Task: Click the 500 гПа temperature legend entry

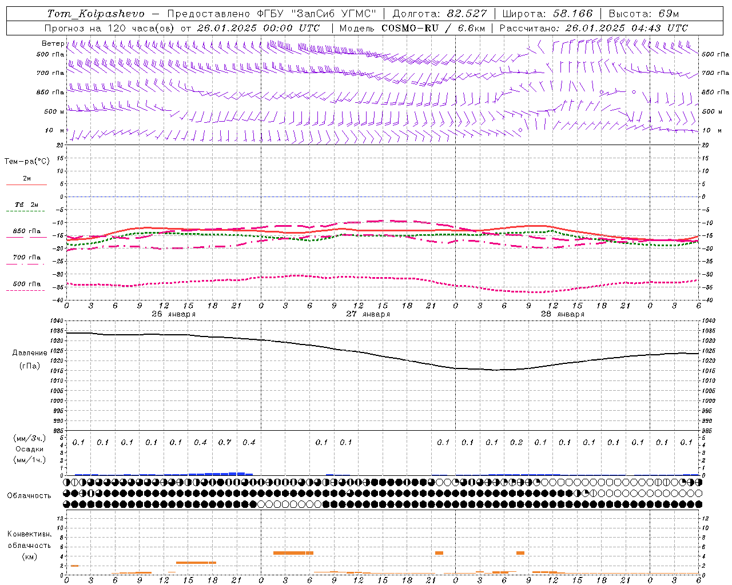Action: coord(27,284)
